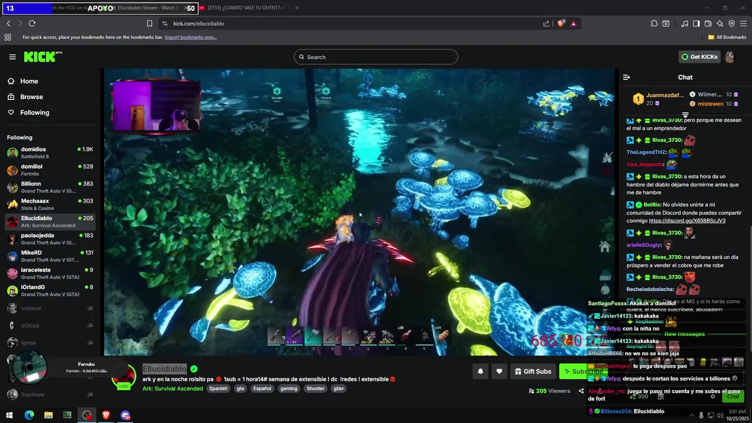Open iaraceleste channel in Following list
This screenshot has height=423, width=752.
click(x=50, y=273)
